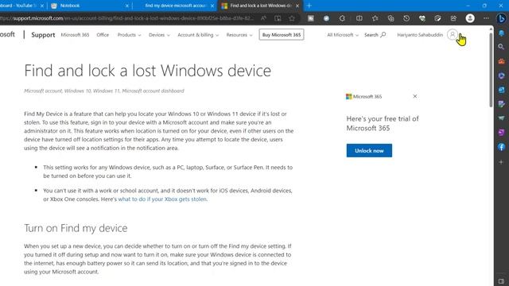
Task: Open Facebook icon in Edge sidebar
Action: [x=501, y=147]
